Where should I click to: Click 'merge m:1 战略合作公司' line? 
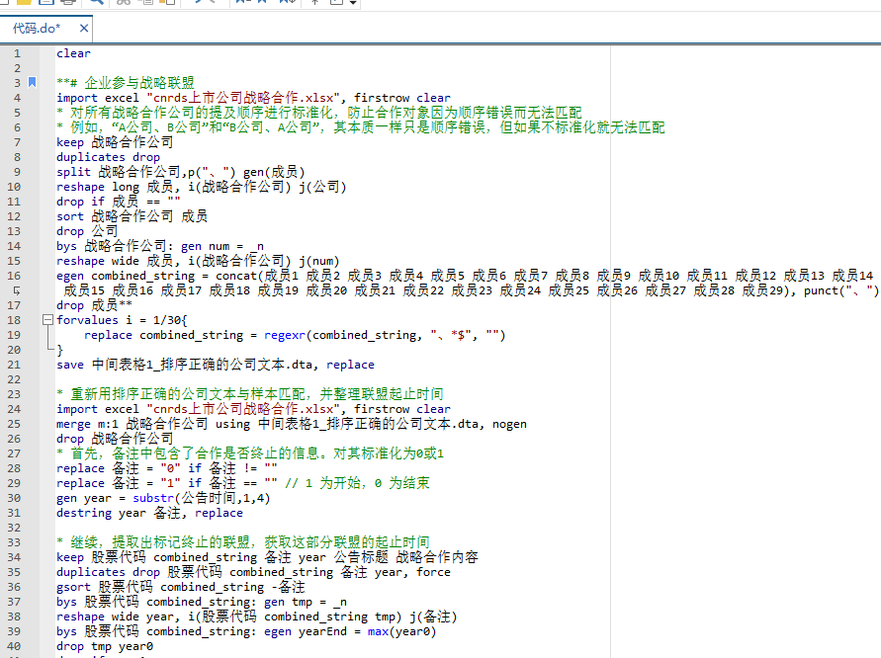pyautogui.click(x=292, y=424)
